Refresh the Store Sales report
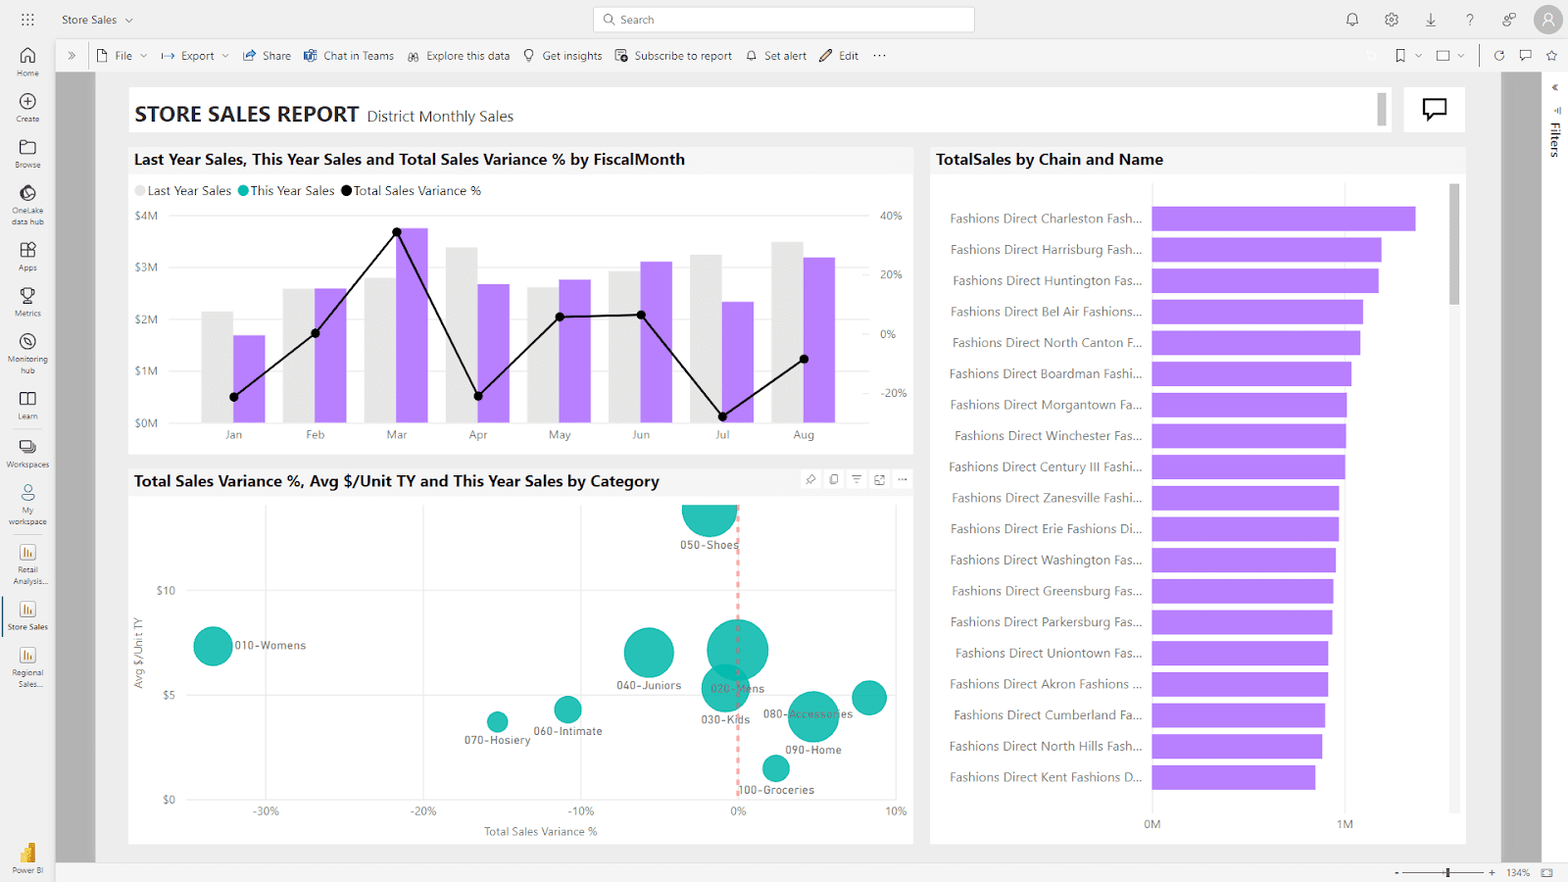Image resolution: width=1568 pixels, height=882 pixels. 1498,55
